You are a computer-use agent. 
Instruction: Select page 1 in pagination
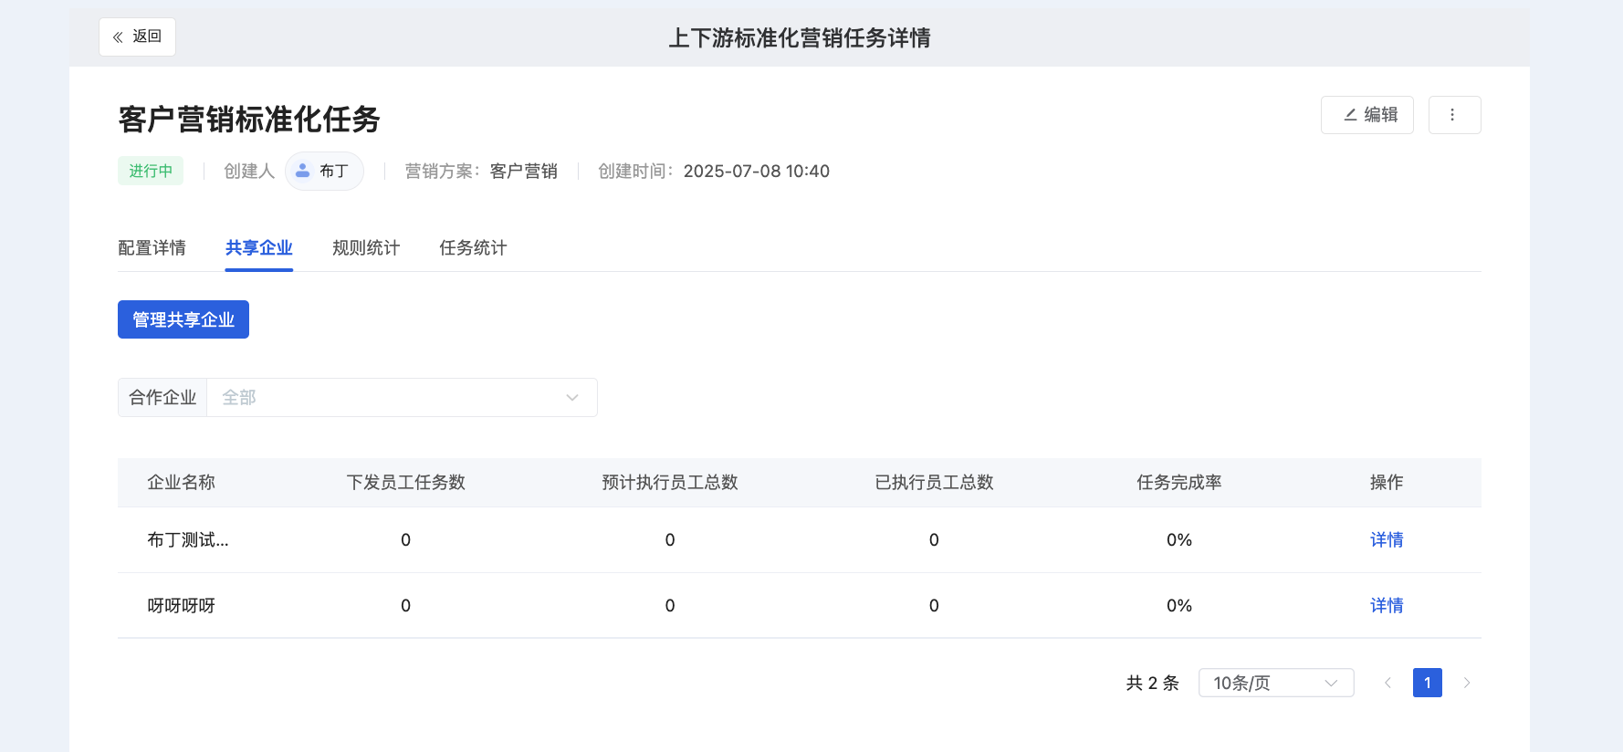(1428, 683)
